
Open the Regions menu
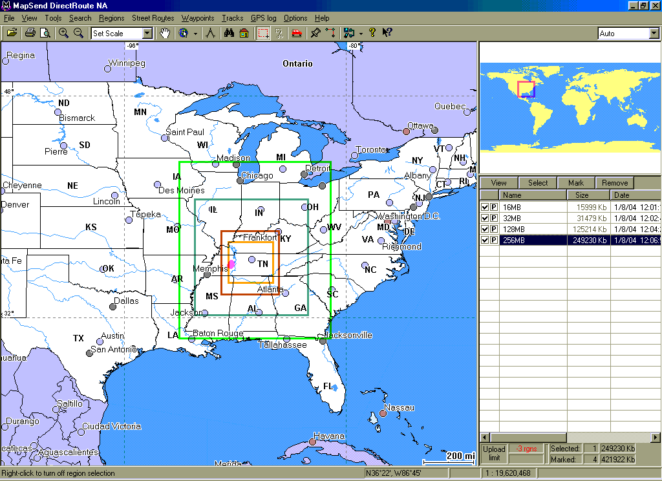(111, 18)
